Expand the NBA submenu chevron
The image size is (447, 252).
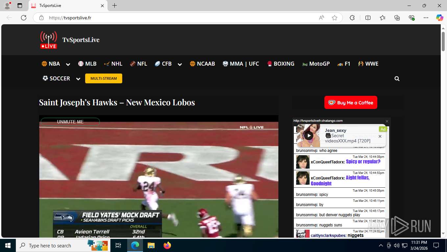(68, 64)
